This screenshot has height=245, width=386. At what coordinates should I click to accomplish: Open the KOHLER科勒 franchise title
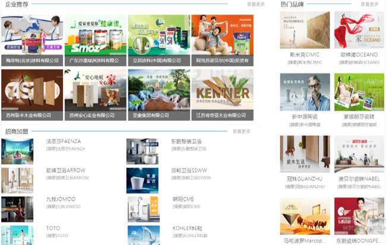click(187, 228)
